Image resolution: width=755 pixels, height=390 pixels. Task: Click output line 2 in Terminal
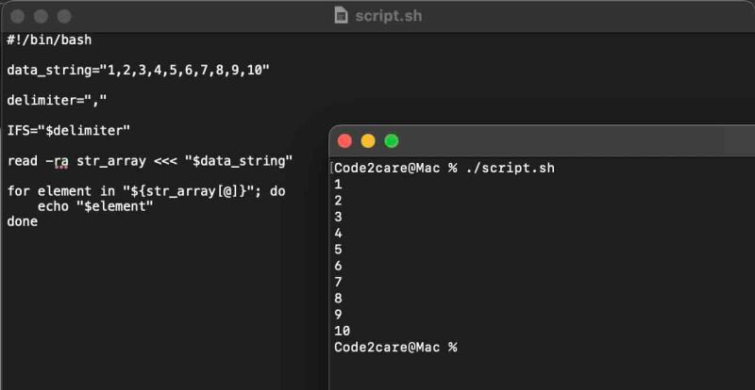tap(338, 201)
